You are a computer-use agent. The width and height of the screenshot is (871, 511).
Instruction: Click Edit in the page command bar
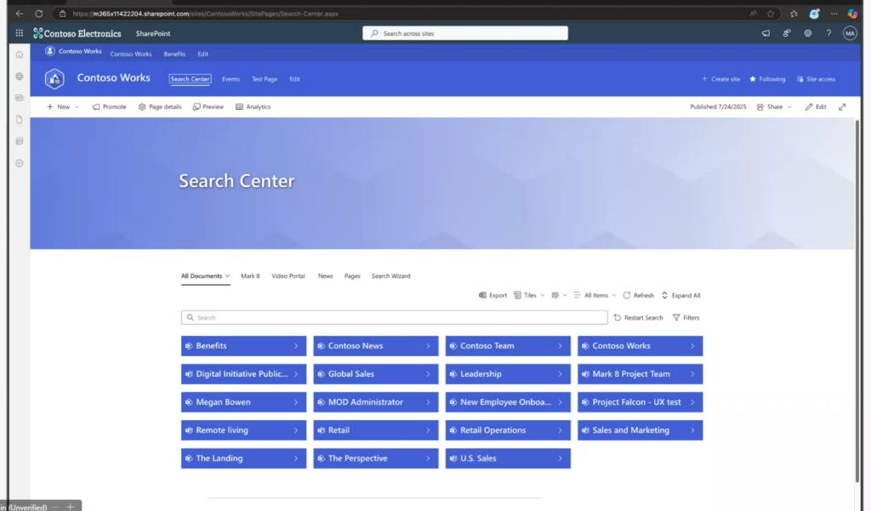(x=816, y=106)
